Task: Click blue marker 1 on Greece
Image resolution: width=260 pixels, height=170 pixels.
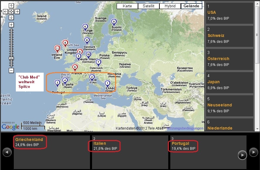Action: point(108,84)
